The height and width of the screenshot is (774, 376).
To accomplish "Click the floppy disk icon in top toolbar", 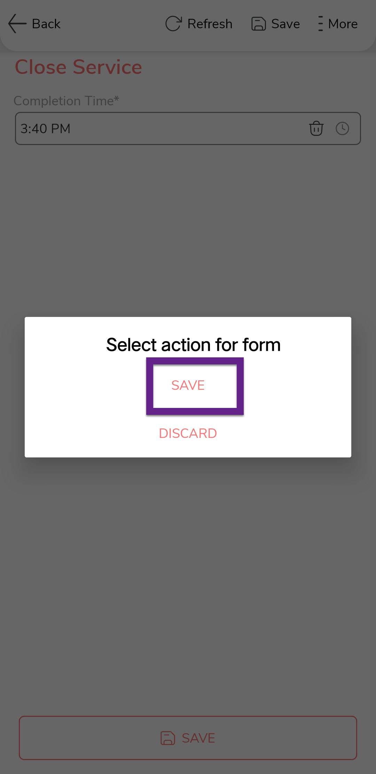I will 258,24.
